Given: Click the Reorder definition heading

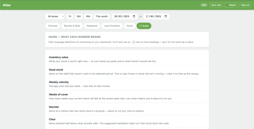Looking at the screenshot, I should click(x=54, y=107).
